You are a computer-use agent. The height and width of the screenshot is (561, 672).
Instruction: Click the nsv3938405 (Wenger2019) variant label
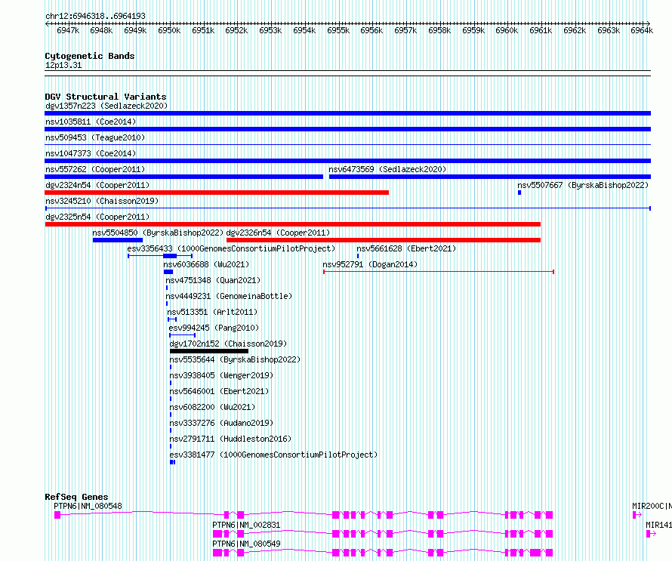coord(221,375)
